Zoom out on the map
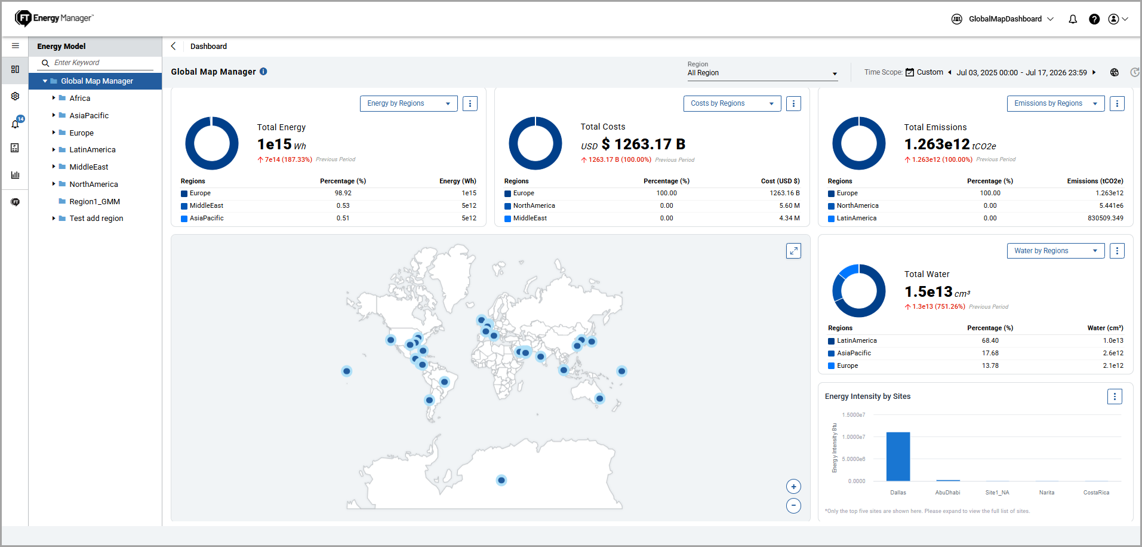This screenshot has height=547, width=1142. pos(793,506)
